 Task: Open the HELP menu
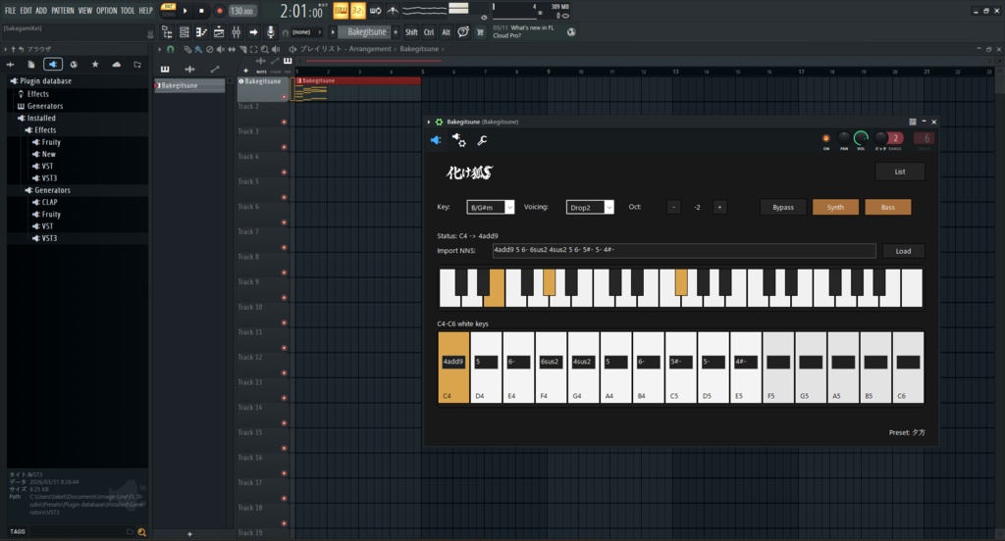(x=145, y=10)
